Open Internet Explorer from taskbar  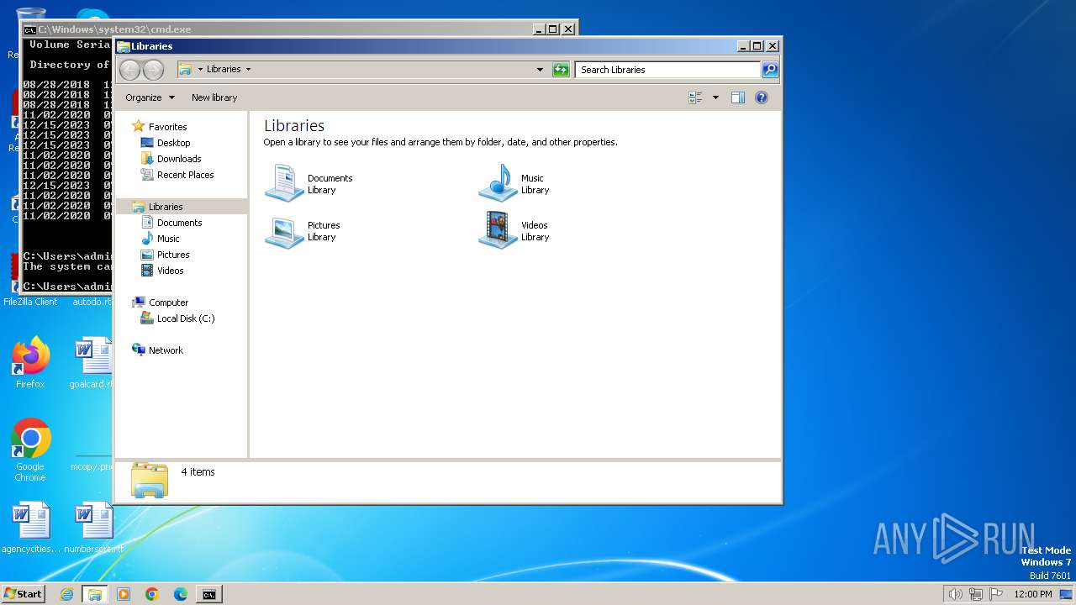coord(66,594)
